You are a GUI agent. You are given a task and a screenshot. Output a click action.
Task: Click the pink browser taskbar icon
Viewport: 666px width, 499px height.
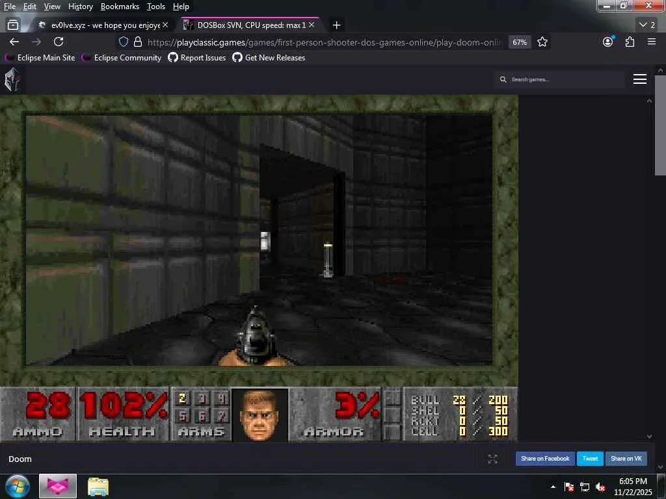point(58,486)
